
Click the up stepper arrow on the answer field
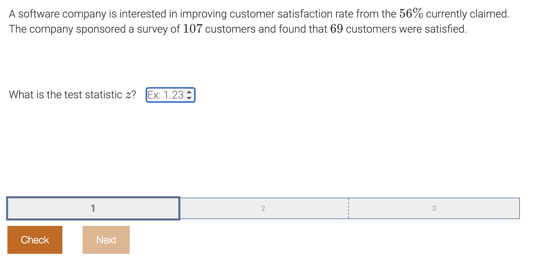tap(190, 92)
